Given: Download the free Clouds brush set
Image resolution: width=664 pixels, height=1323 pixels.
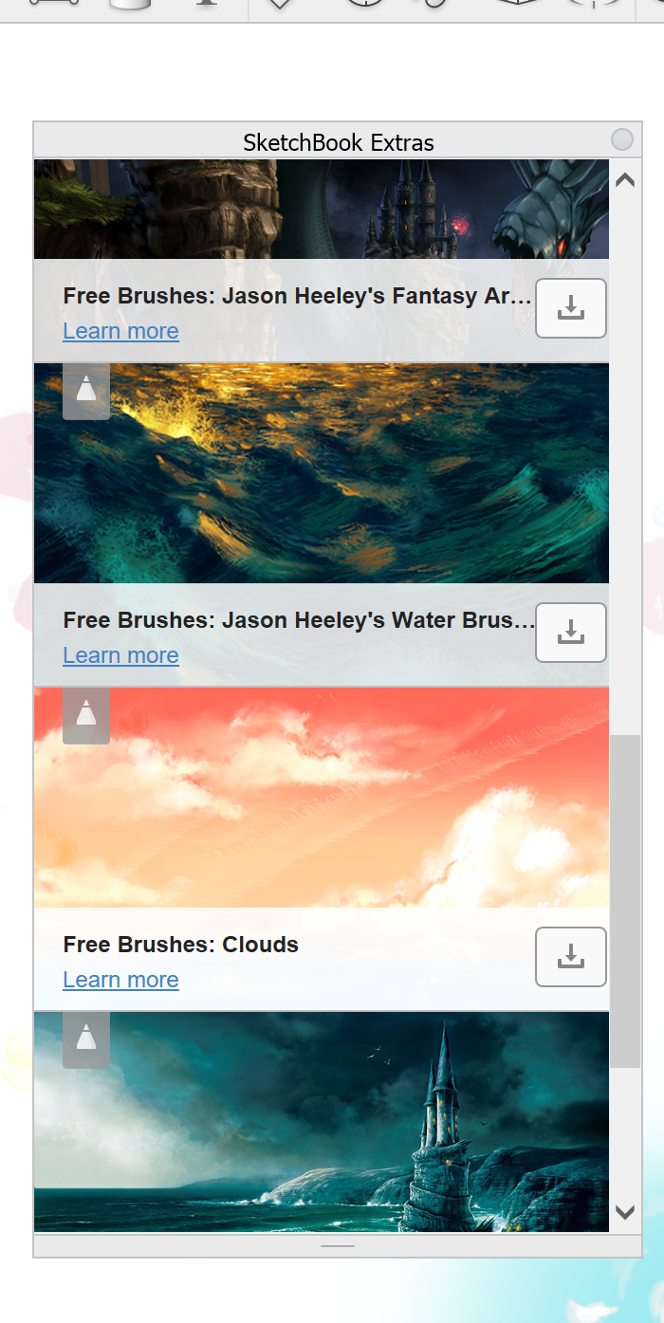Looking at the screenshot, I should (571, 957).
